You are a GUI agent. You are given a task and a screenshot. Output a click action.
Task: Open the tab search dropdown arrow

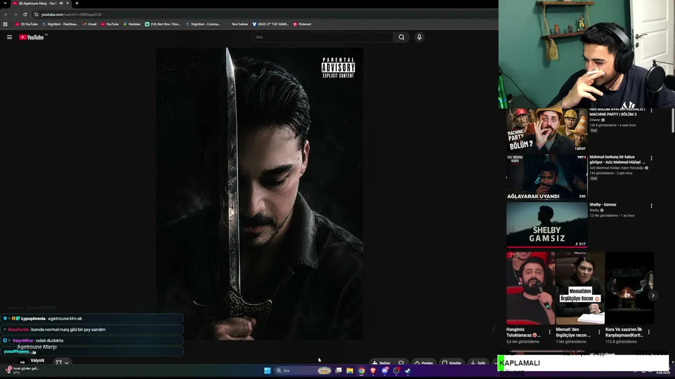pyautogui.click(x=5, y=3)
